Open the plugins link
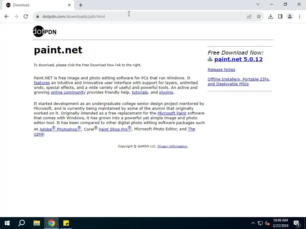Image resolution: width=306 pixels, height=229 pixels. [x=166, y=92]
